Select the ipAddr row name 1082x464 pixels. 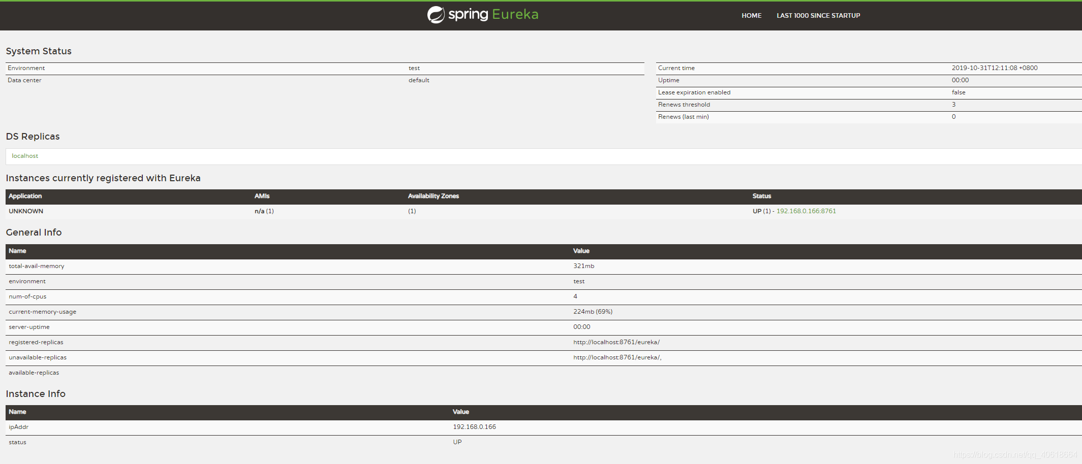19,427
